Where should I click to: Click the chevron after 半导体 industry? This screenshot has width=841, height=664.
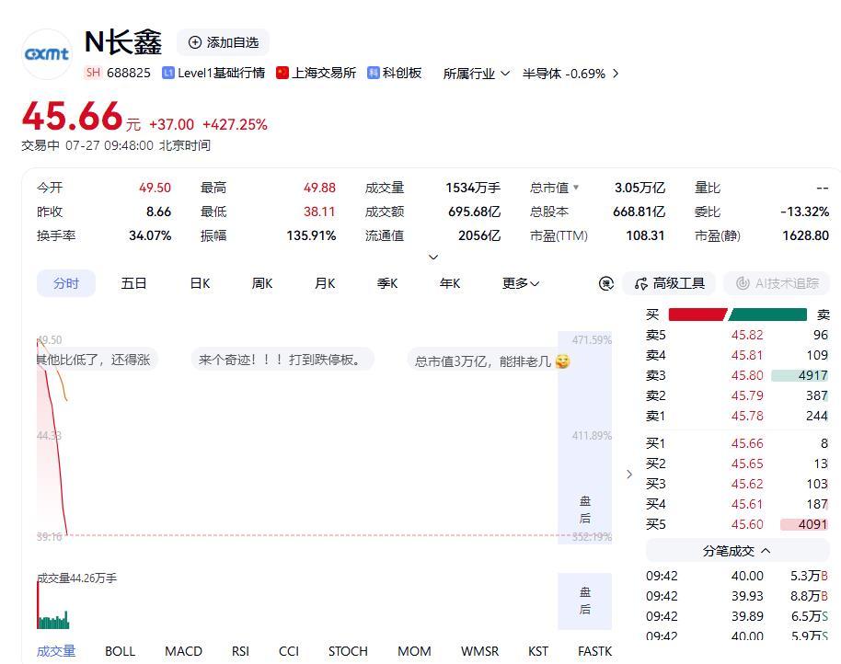(x=616, y=74)
